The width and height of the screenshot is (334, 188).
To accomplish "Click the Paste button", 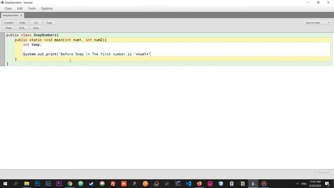I will tap(9, 28).
